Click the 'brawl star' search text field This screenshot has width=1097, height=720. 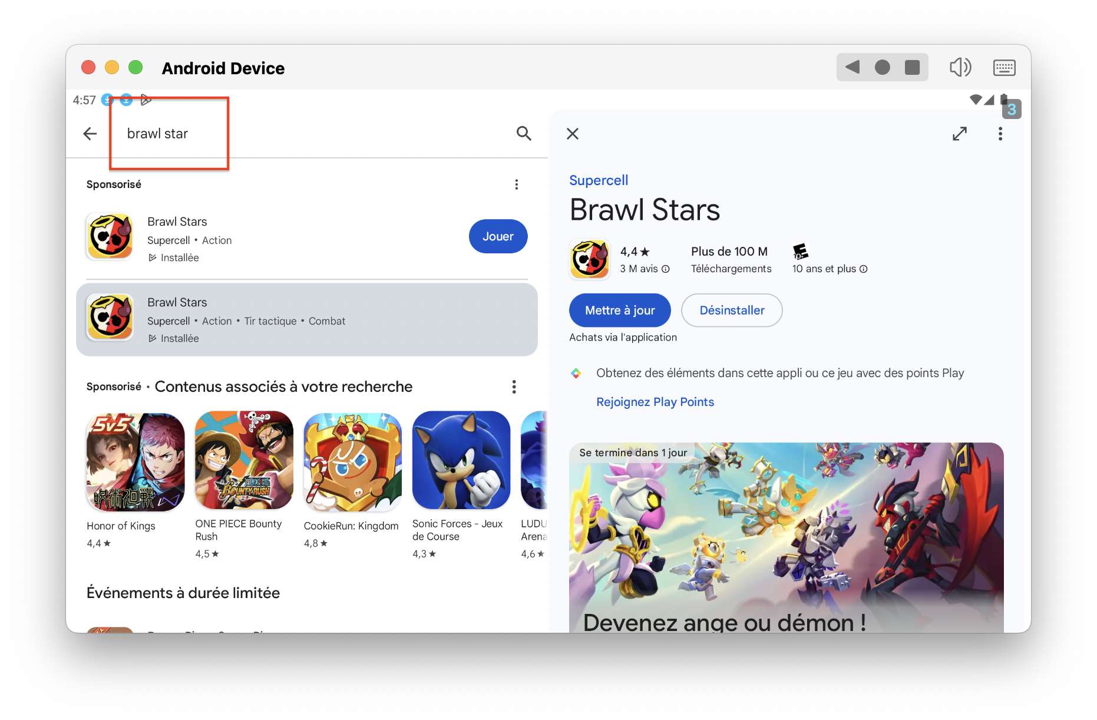[306, 134]
